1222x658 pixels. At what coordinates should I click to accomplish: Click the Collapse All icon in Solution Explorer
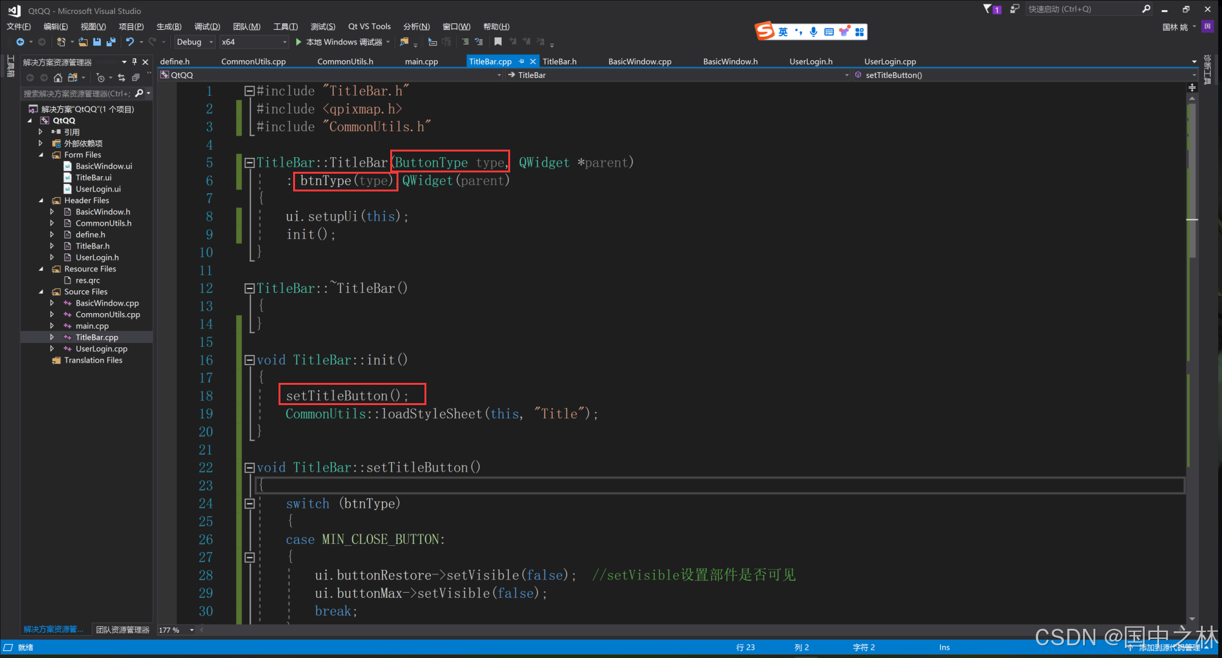(136, 77)
